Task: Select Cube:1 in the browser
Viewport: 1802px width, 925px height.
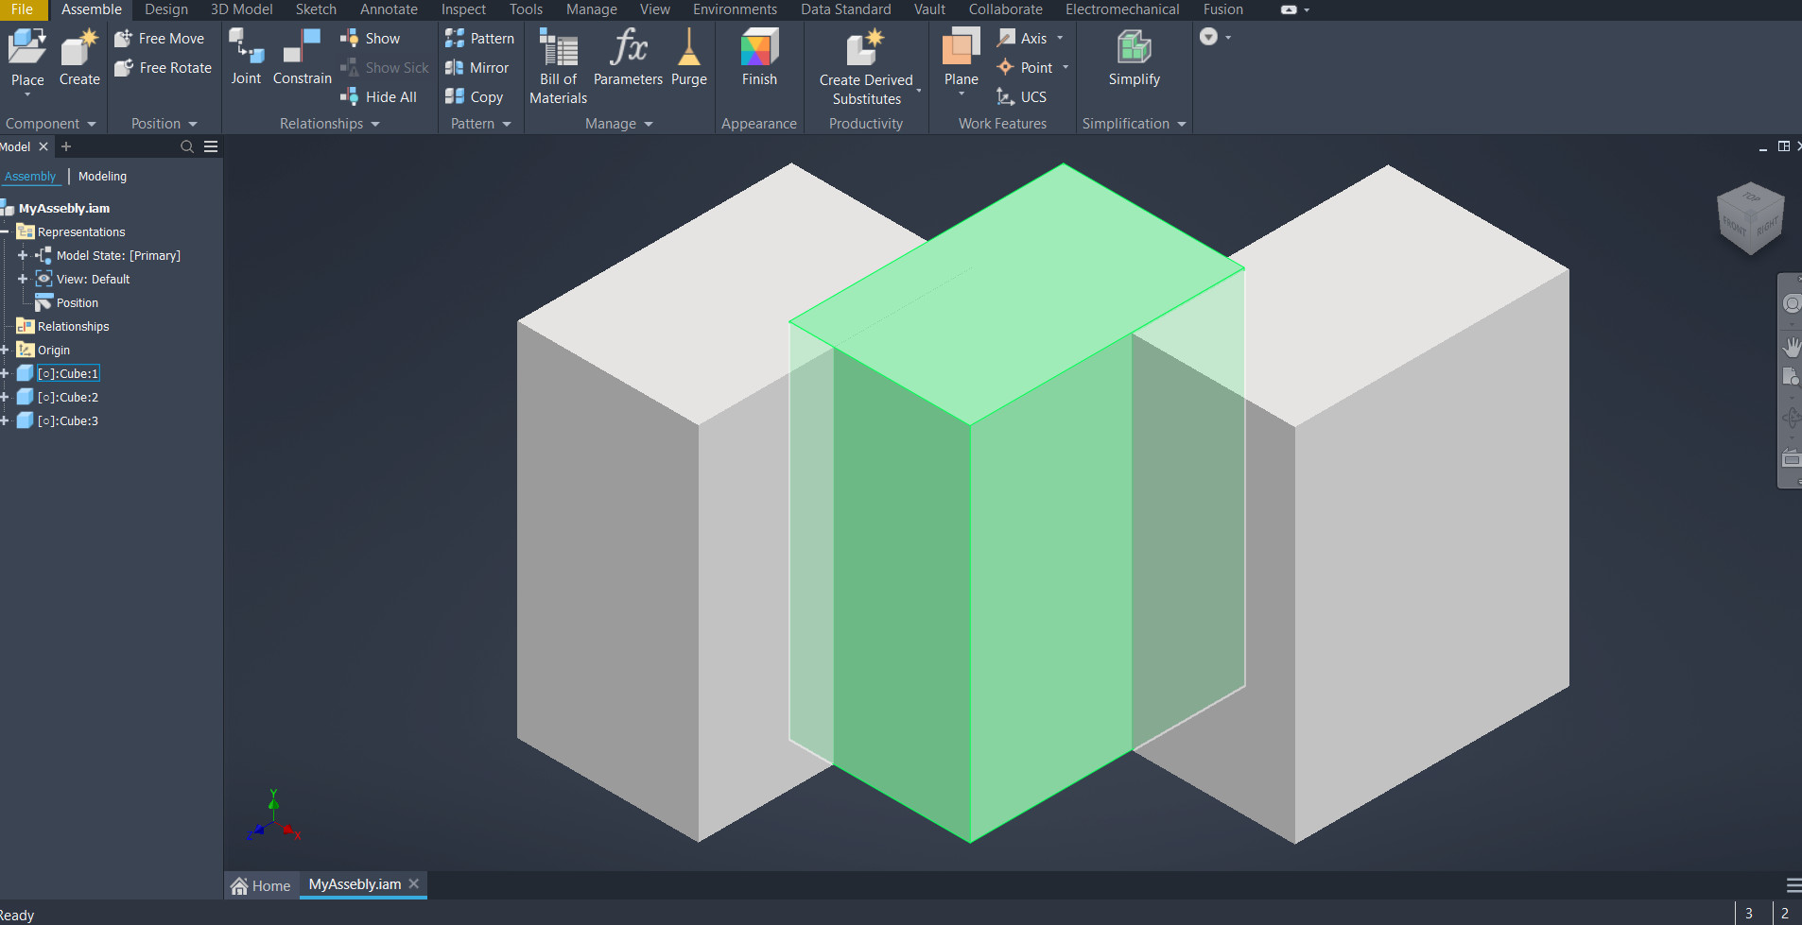Action: coord(67,373)
